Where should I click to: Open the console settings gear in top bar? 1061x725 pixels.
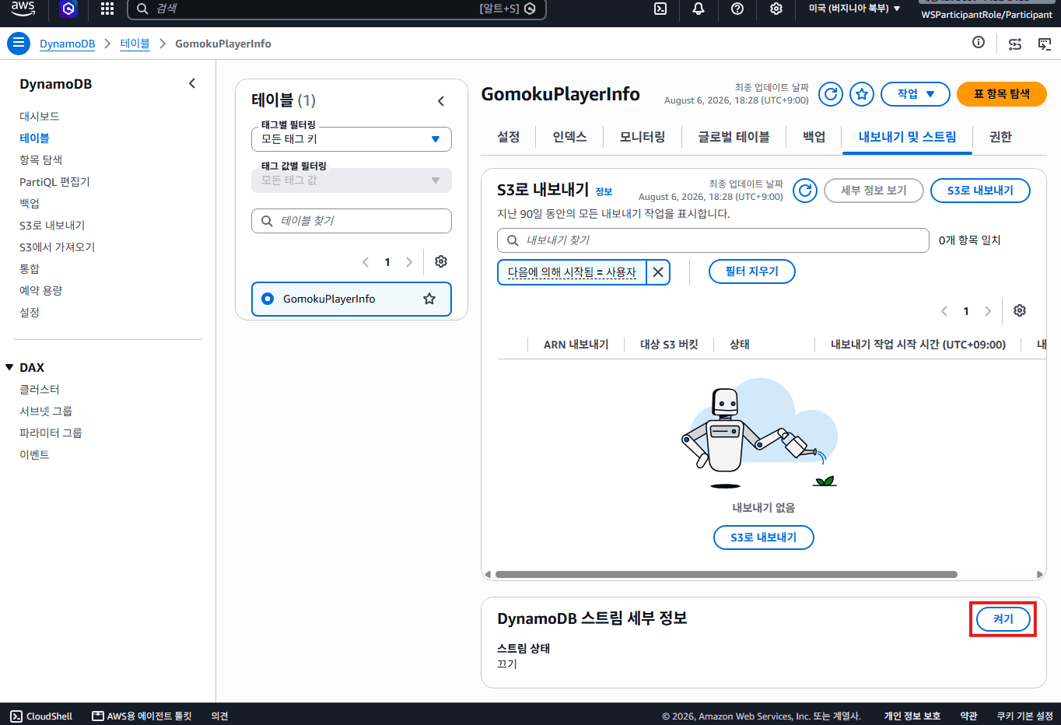point(776,9)
